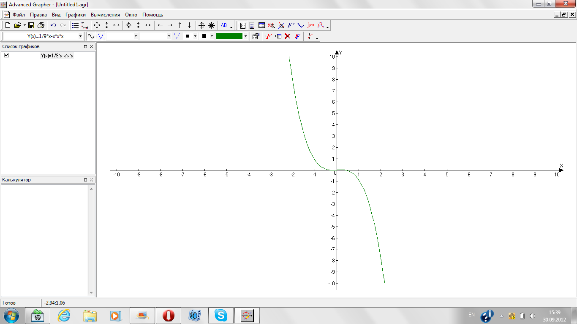Click the Print icon in the toolbar
The width and height of the screenshot is (577, 324).
point(41,25)
